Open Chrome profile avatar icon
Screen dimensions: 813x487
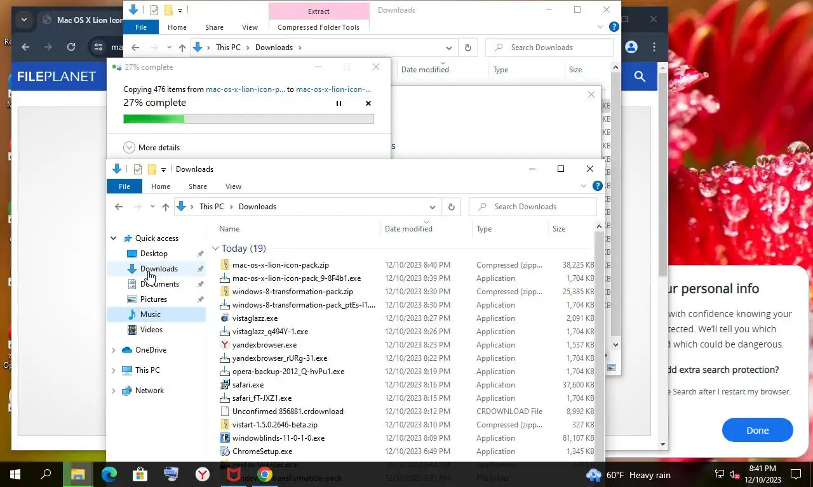631,47
